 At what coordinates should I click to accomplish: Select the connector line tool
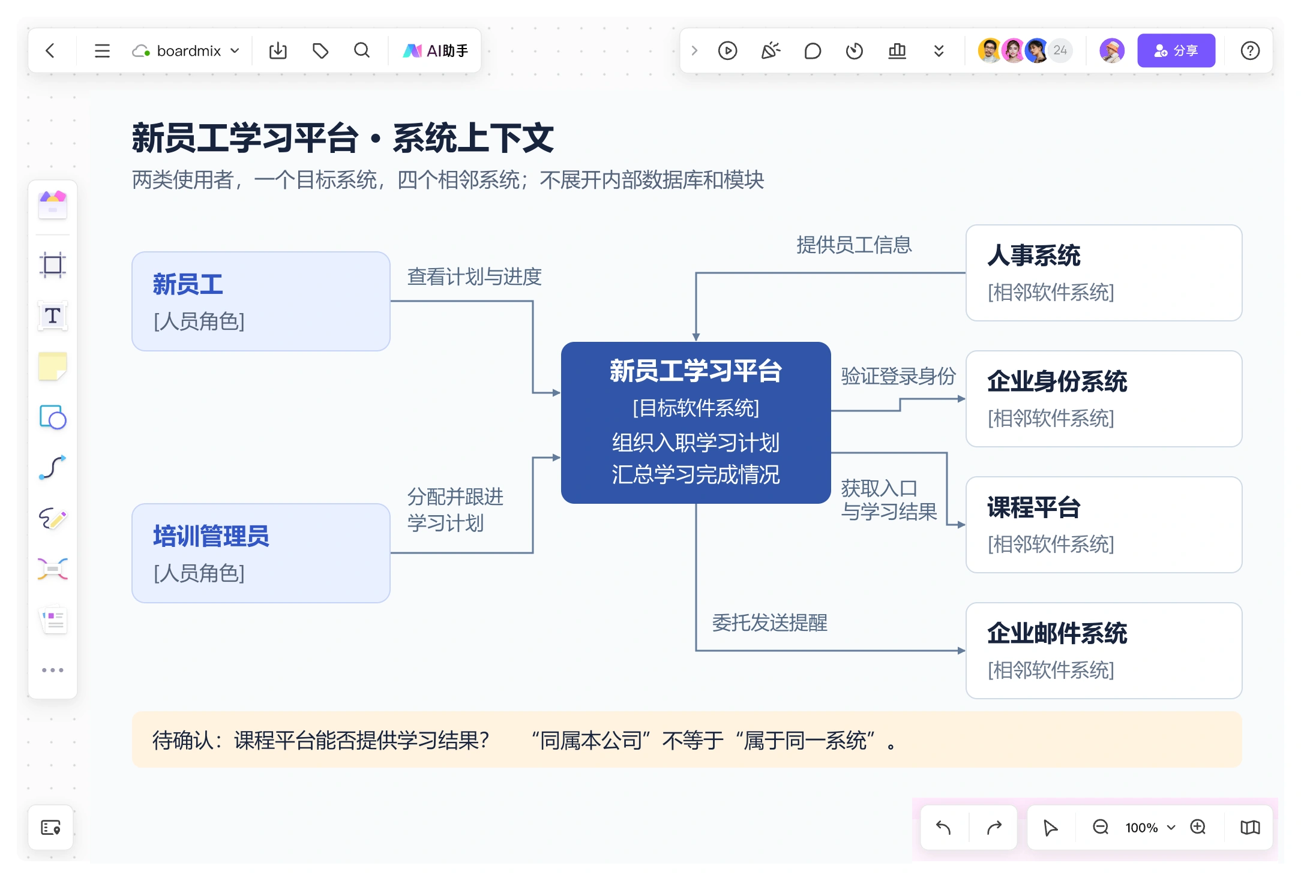(53, 468)
